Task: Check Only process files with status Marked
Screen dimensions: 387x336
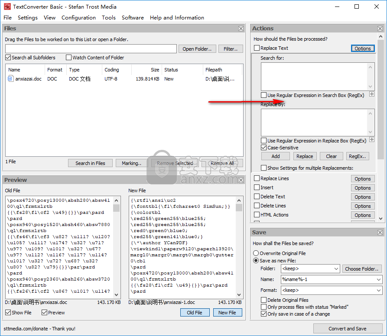Action: 263,307
